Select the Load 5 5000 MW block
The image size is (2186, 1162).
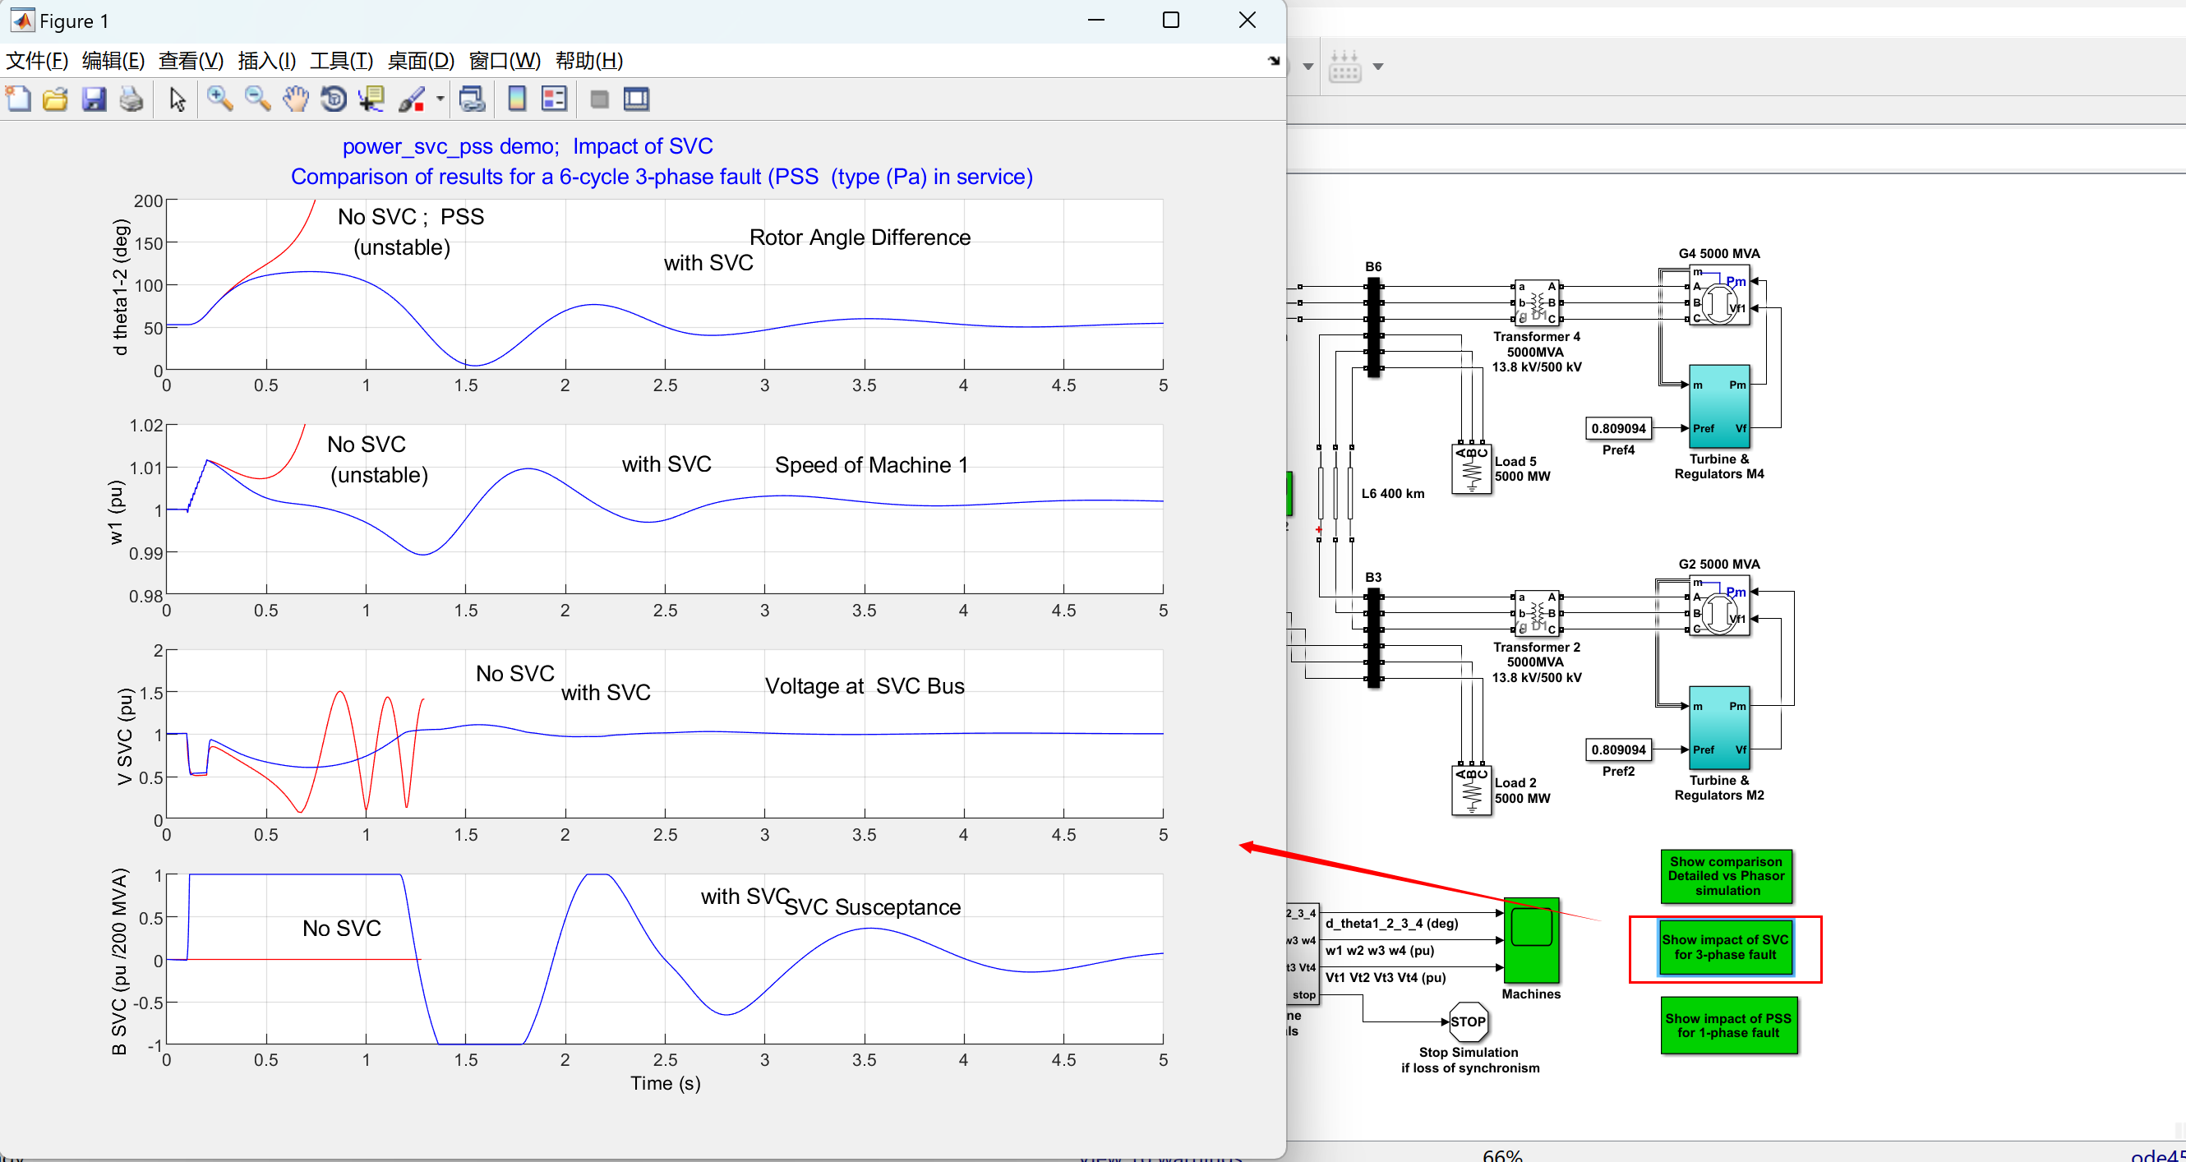[x=1472, y=469]
